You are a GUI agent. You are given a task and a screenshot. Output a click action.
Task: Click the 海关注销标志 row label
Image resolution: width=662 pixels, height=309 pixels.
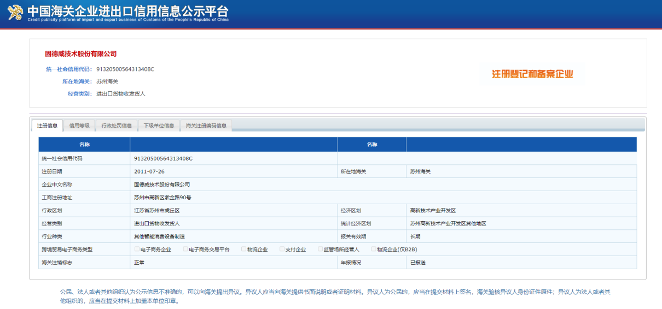57,263
